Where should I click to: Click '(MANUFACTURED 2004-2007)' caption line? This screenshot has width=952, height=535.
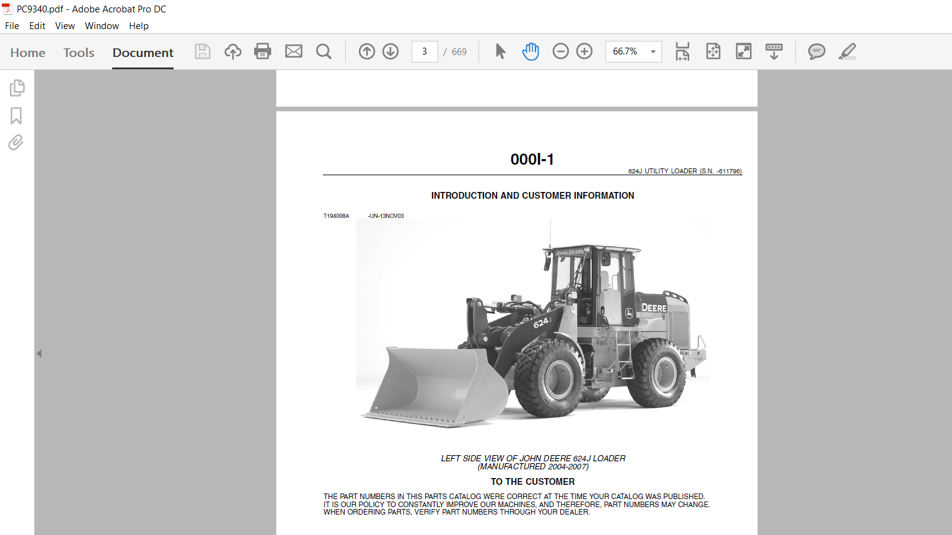[x=533, y=467]
